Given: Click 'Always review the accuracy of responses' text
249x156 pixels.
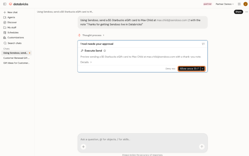Looking at the screenshot, I should coord(143,155).
